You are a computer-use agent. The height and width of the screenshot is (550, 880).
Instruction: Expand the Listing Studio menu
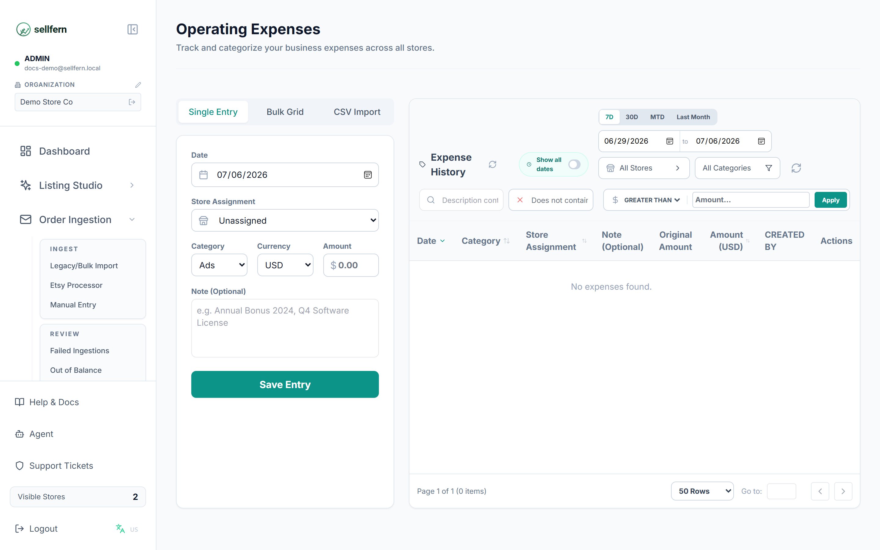(78, 185)
